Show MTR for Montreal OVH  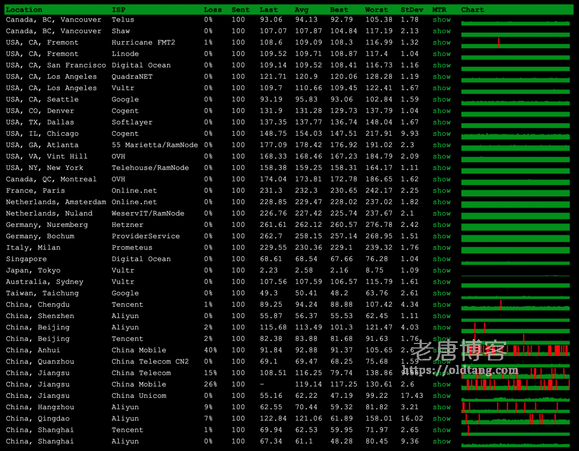click(442, 179)
